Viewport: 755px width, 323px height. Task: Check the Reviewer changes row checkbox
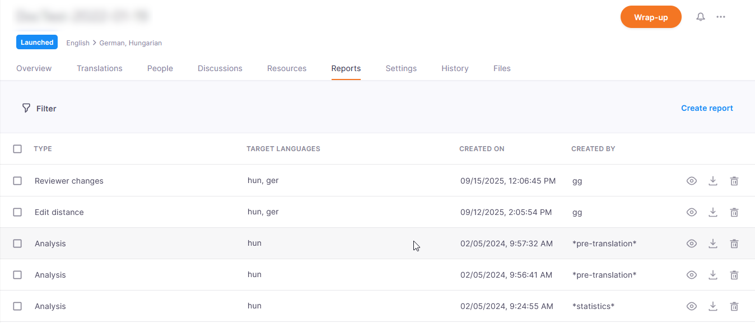[x=17, y=181]
